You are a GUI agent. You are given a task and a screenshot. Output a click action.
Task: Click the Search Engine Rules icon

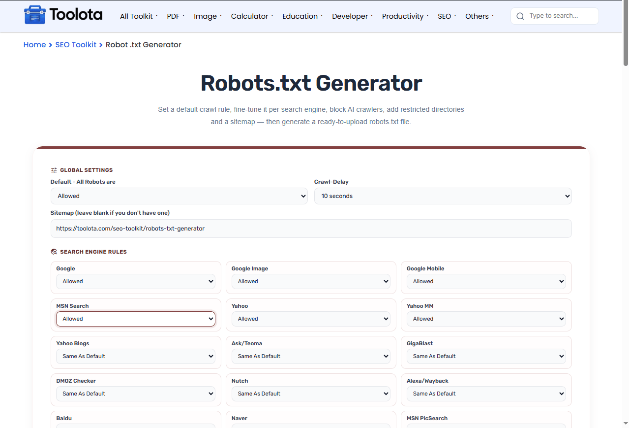(54, 252)
